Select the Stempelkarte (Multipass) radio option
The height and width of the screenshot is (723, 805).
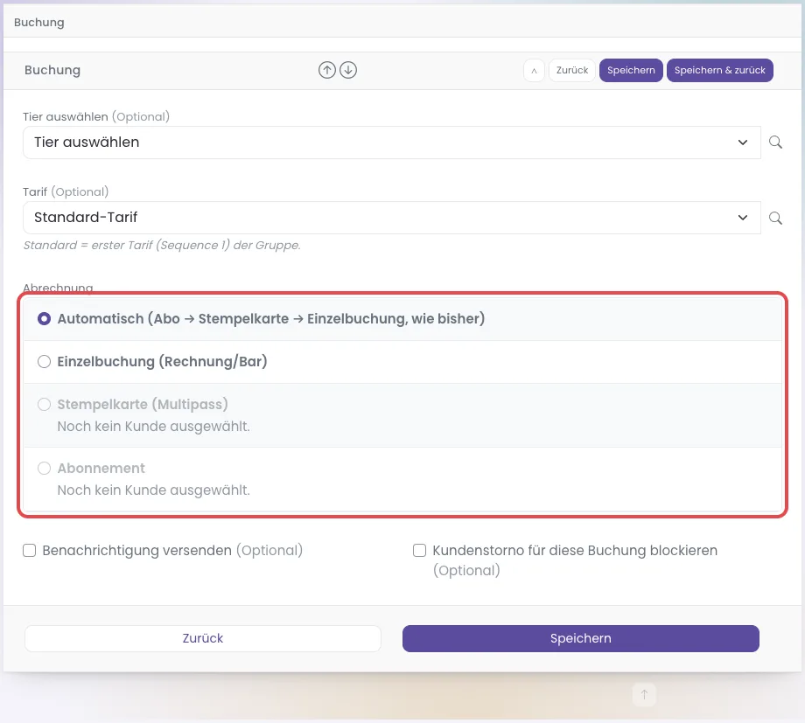pos(44,405)
